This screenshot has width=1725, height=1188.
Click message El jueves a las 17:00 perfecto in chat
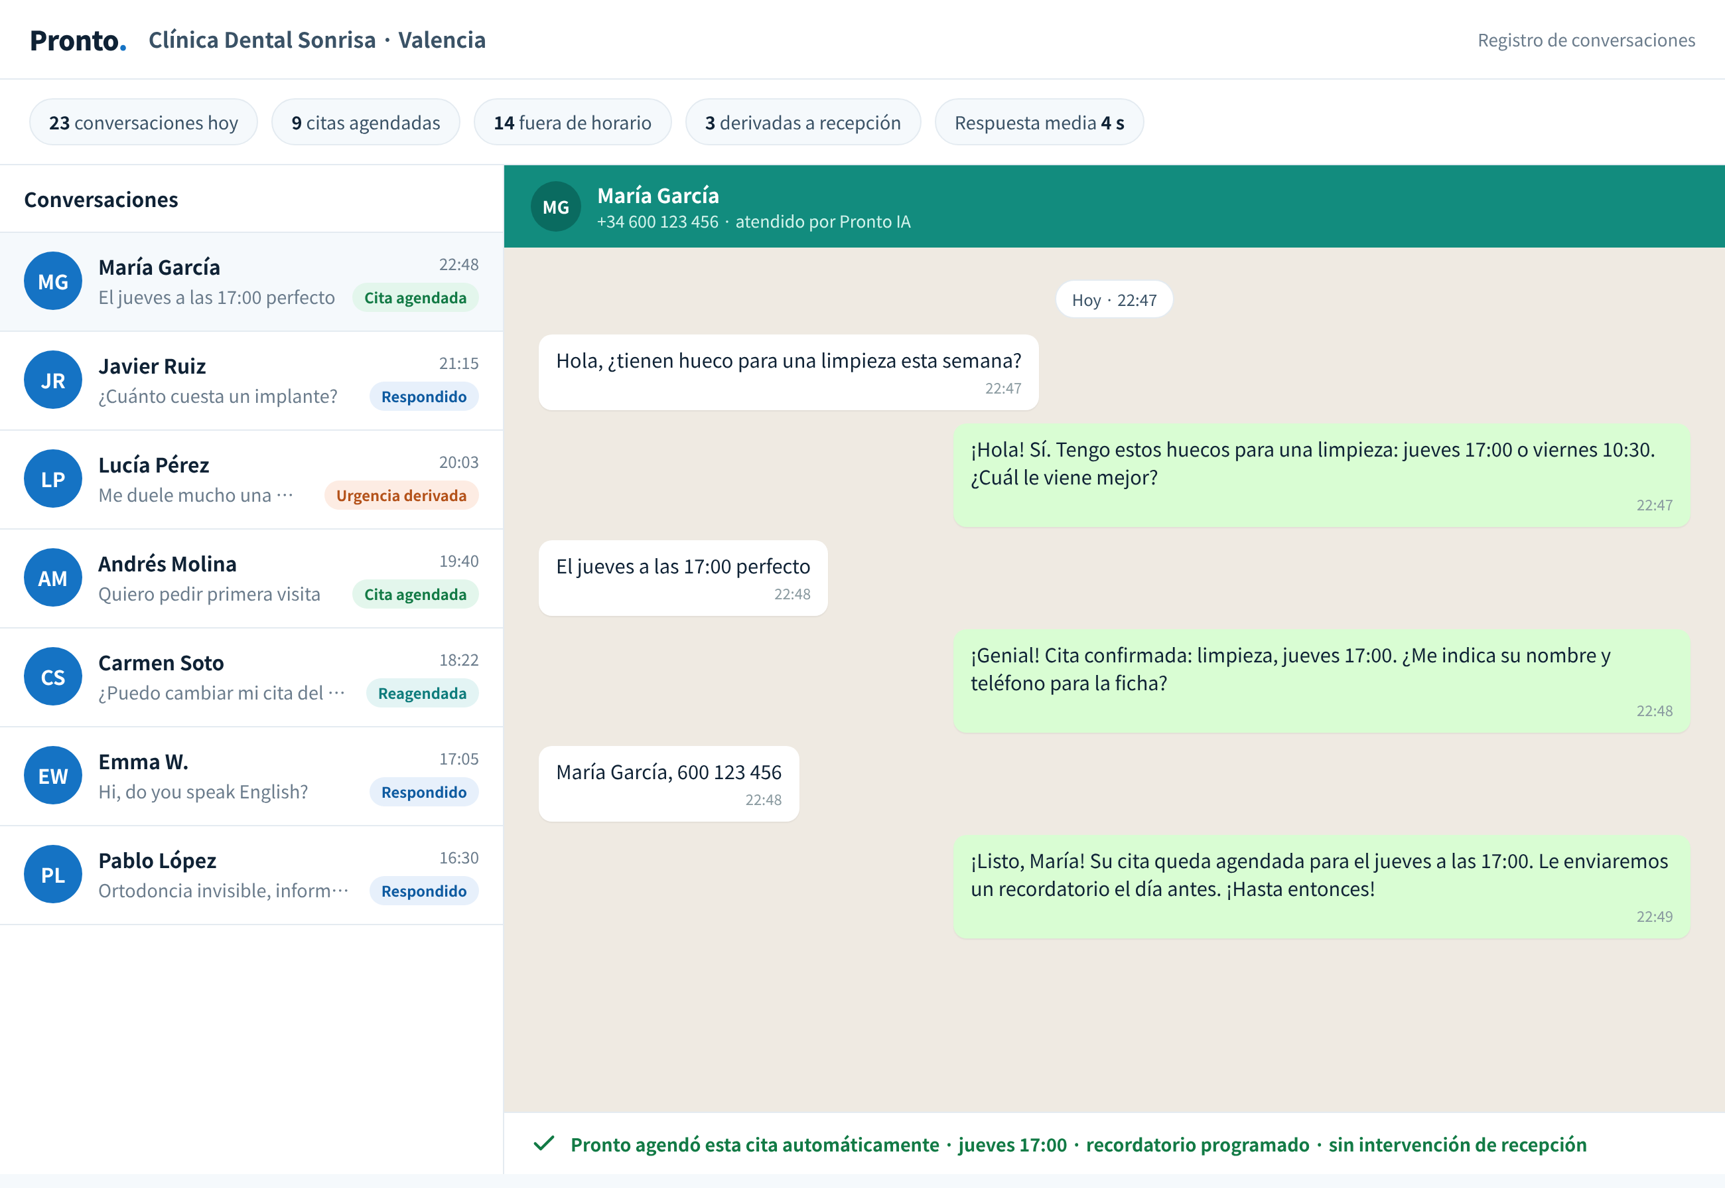[683, 578]
